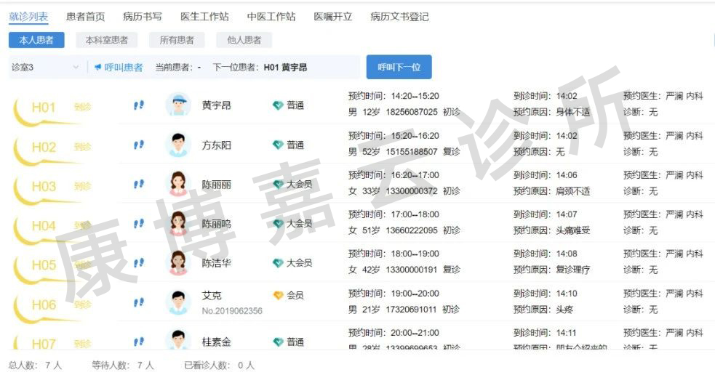Click the gold diamond 会员 icon for 艾克
Viewport: 715px width, 375px height.
click(x=278, y=296)
